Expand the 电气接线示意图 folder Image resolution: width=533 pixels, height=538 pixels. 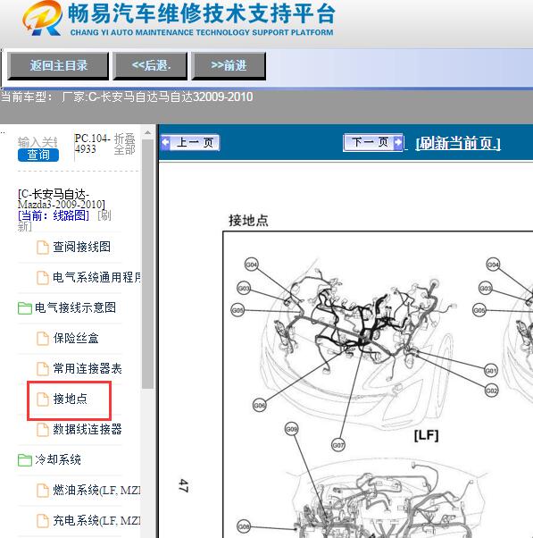click(x=75, y=307)
